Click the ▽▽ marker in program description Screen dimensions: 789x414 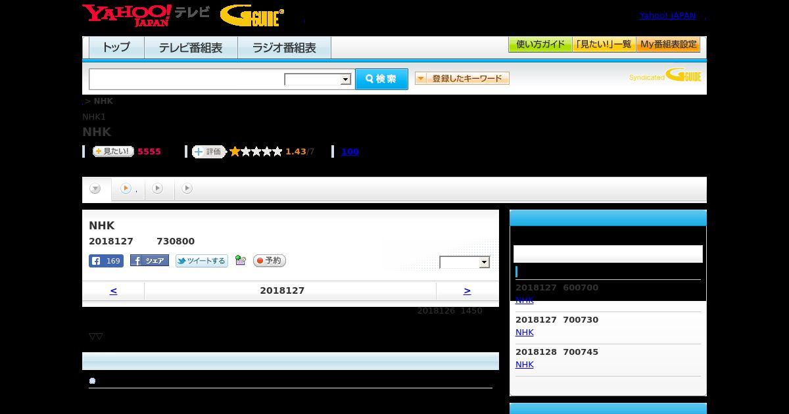96,336
